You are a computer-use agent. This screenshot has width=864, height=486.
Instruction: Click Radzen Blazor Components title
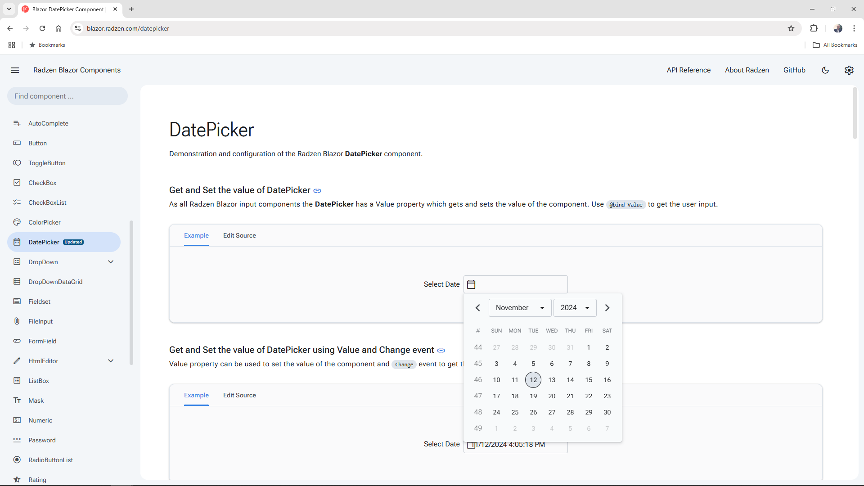coord(77,70)
